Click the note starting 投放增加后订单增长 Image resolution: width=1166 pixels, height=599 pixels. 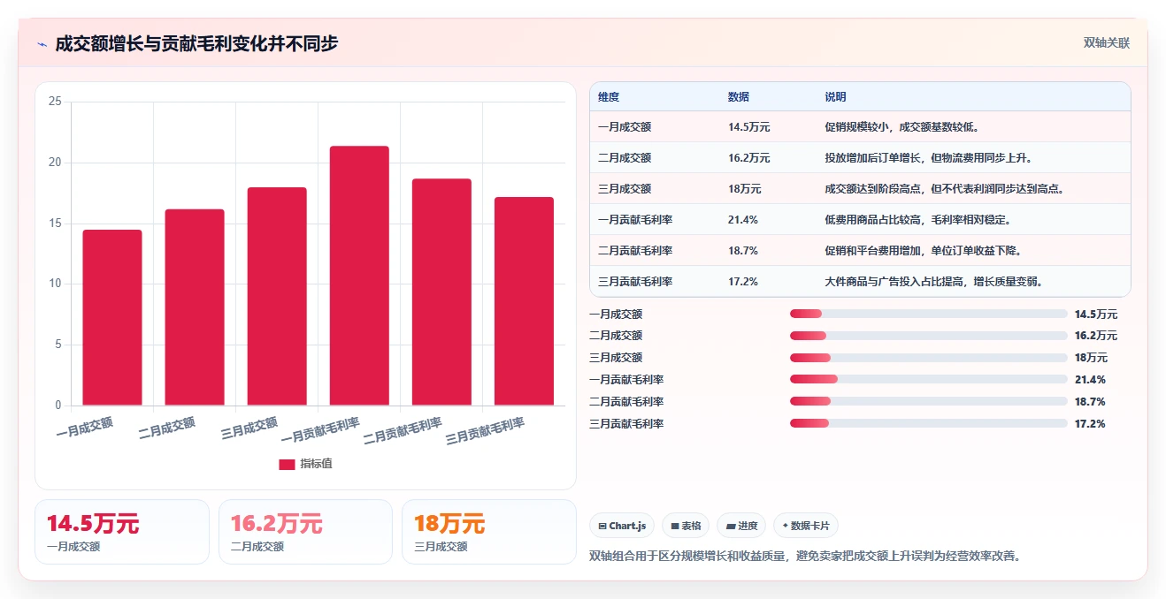point(929,158)
